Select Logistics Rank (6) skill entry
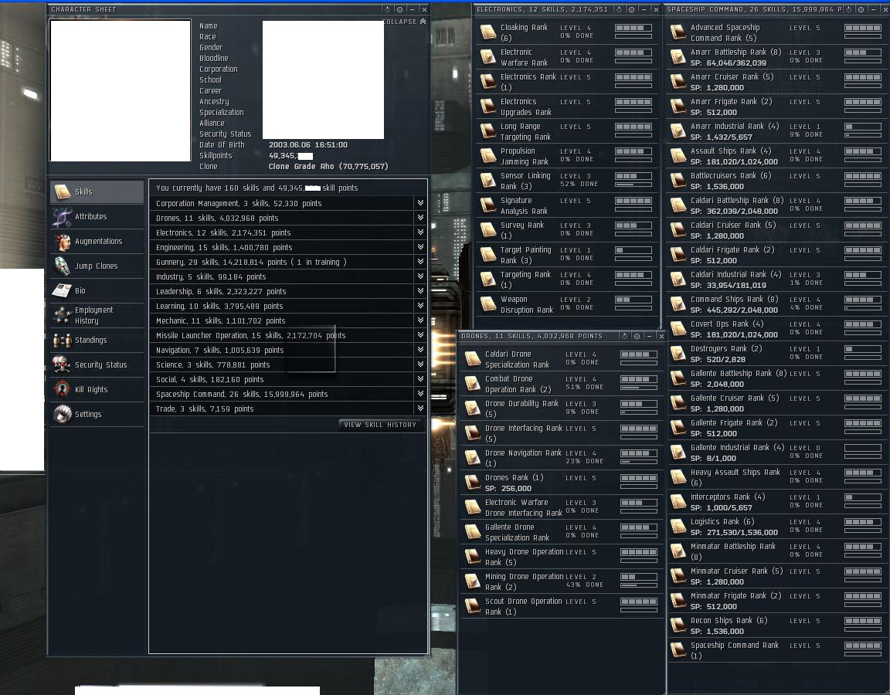The image size is (890, 695). click(x=776, y=527)
